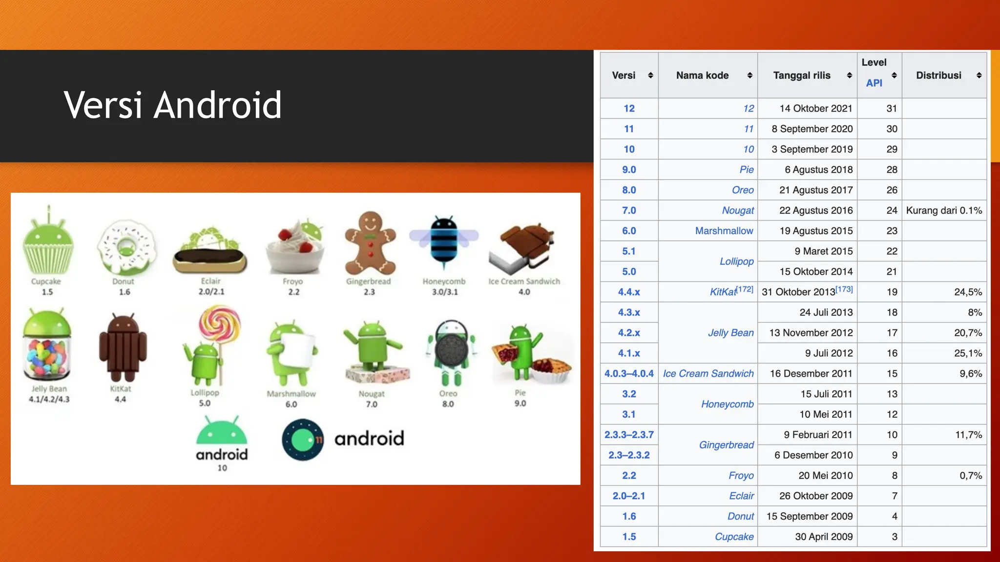Screen dimensions: 1000x562
Task: Select the 'Kurang dari 0.1%' distribution cell
Action: 944,211
